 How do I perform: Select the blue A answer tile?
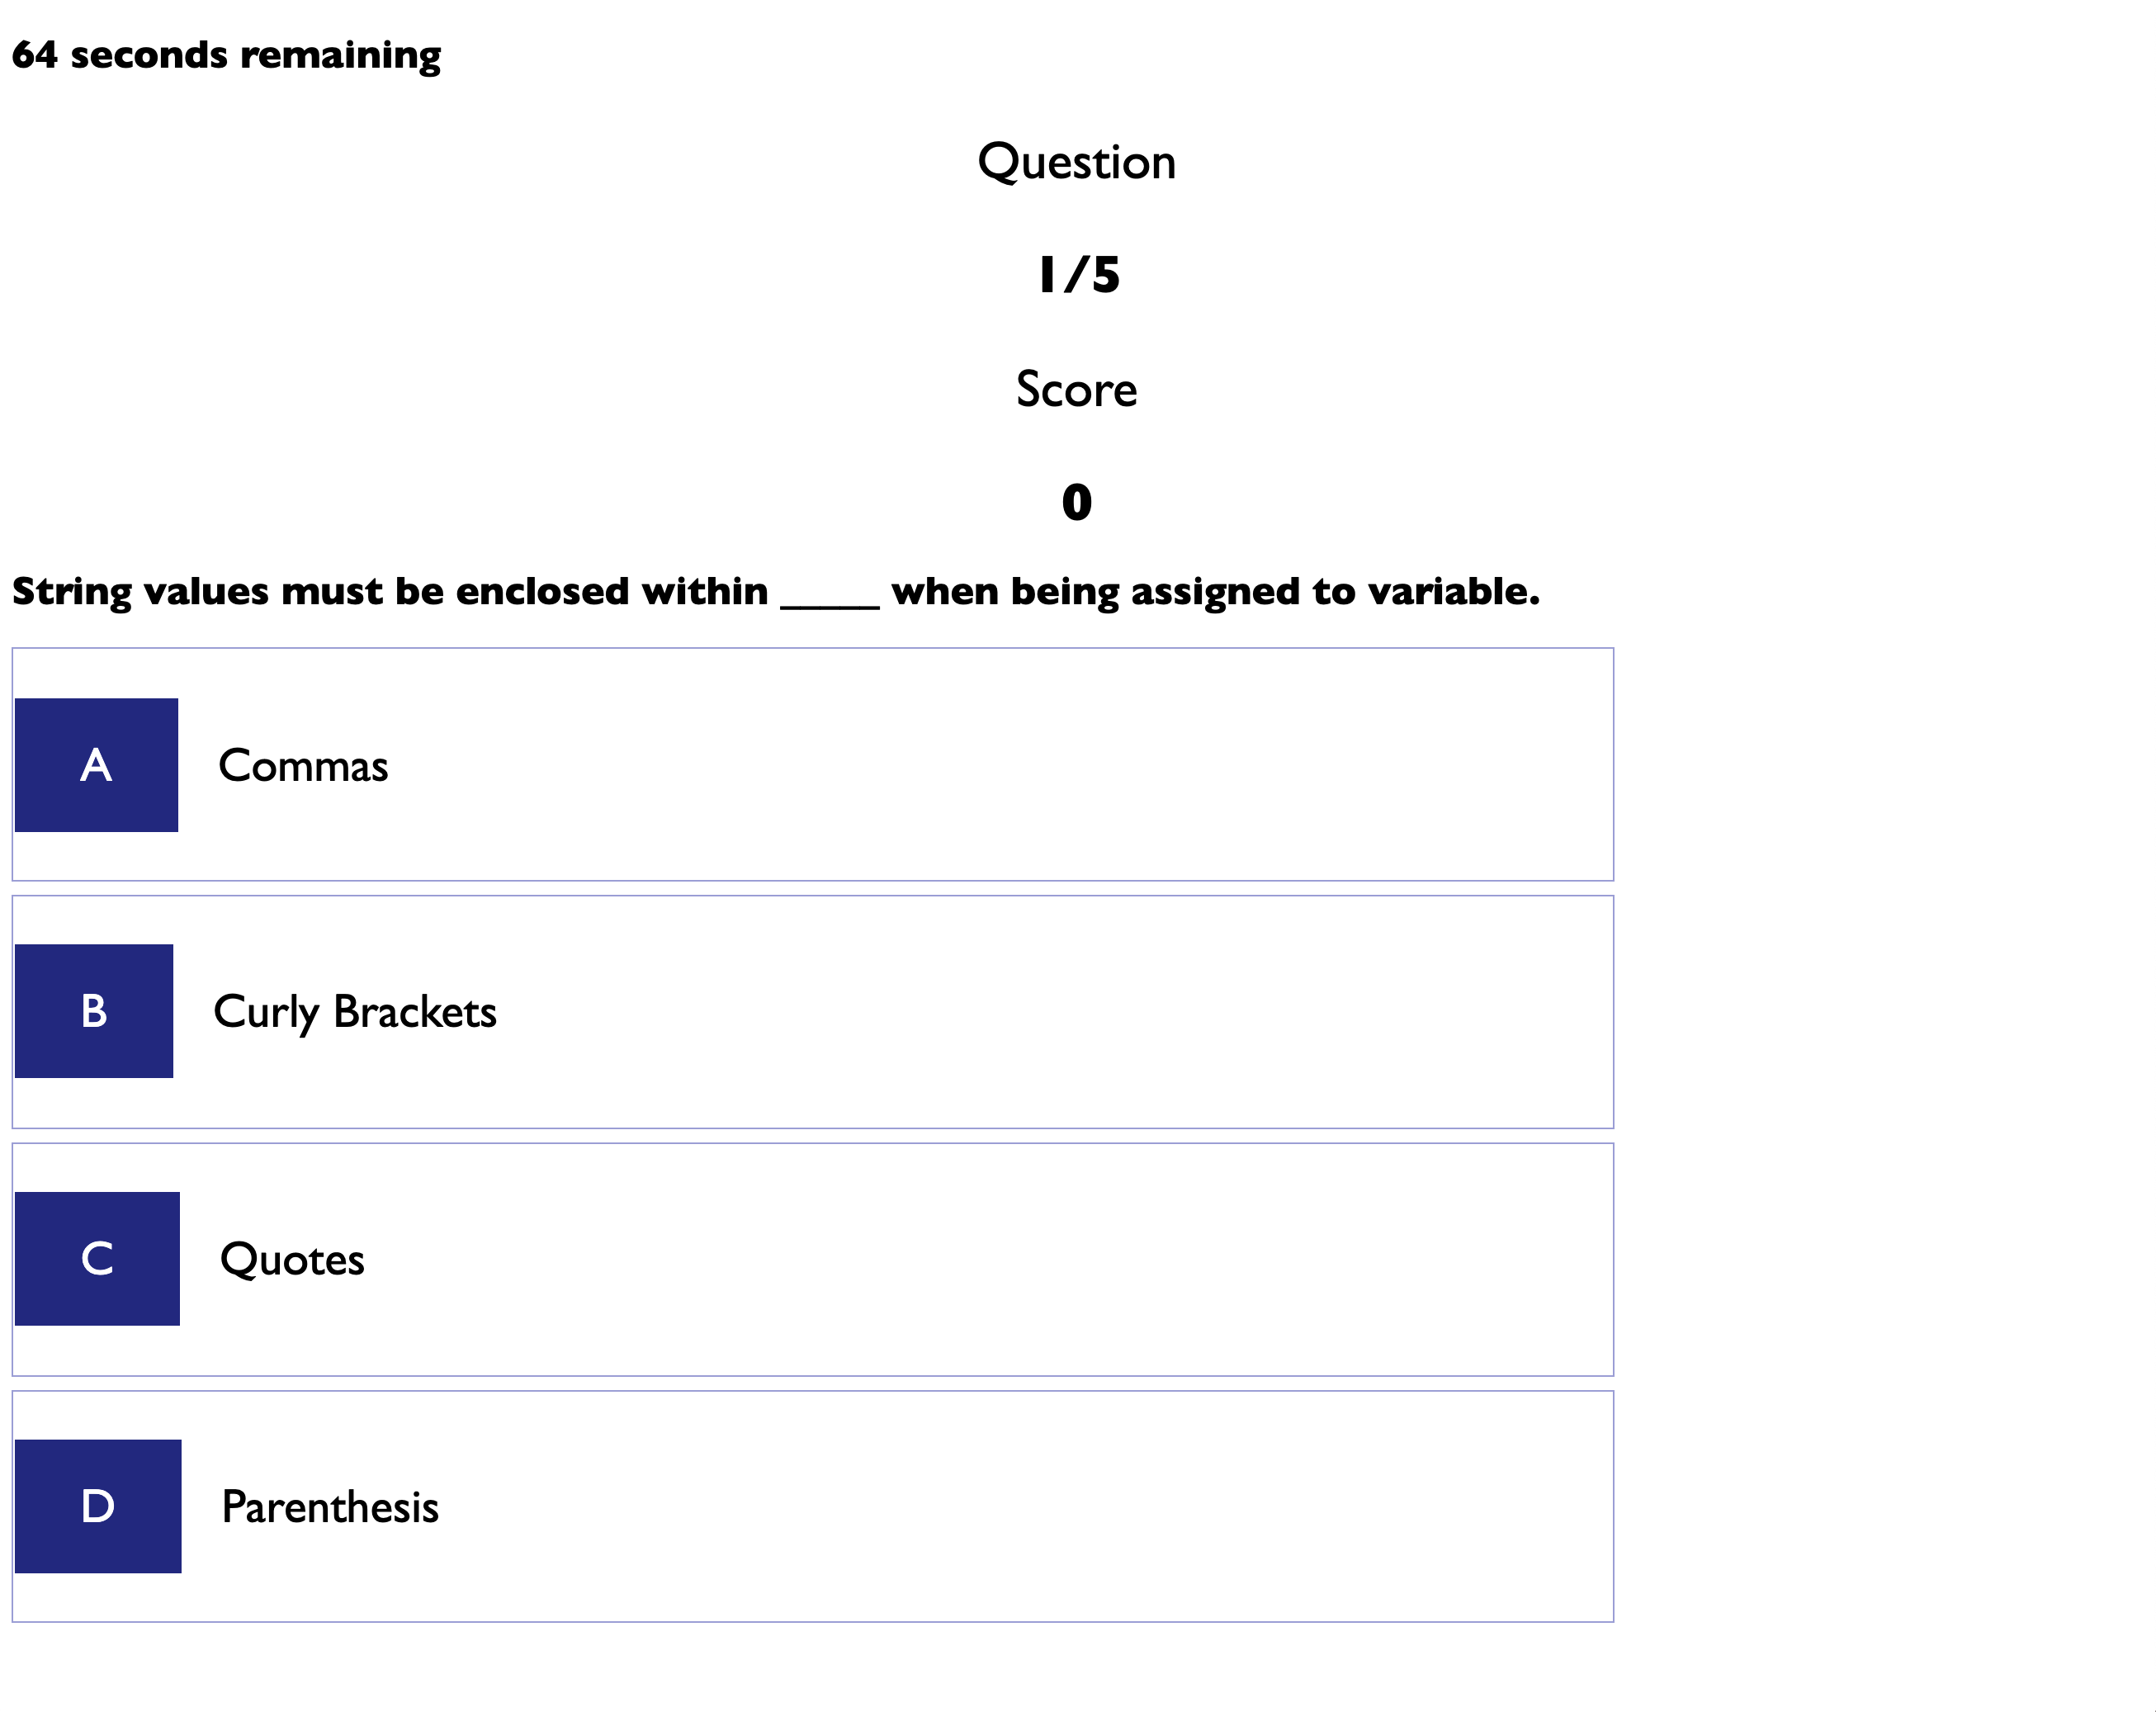[x=96, y=765]
